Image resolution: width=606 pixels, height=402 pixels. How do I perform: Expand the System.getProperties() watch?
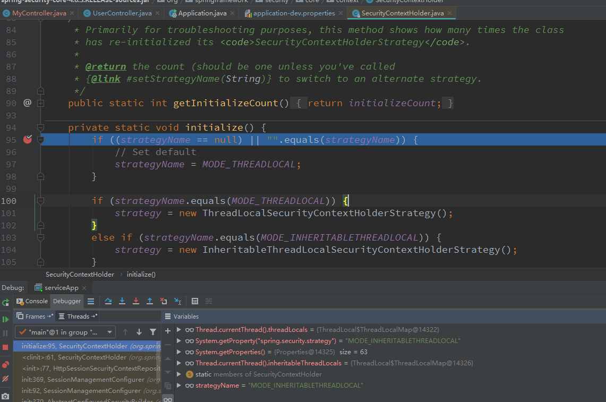pos(179,352)
